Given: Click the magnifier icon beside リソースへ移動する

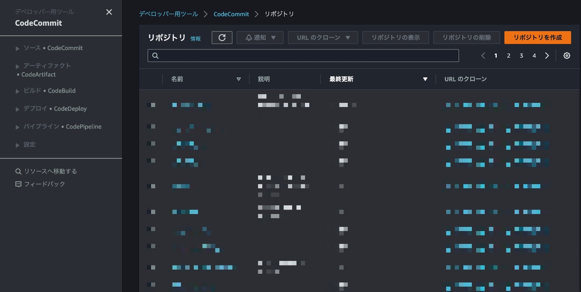Looking at the screenshot, I should click(x=18, y=171).
